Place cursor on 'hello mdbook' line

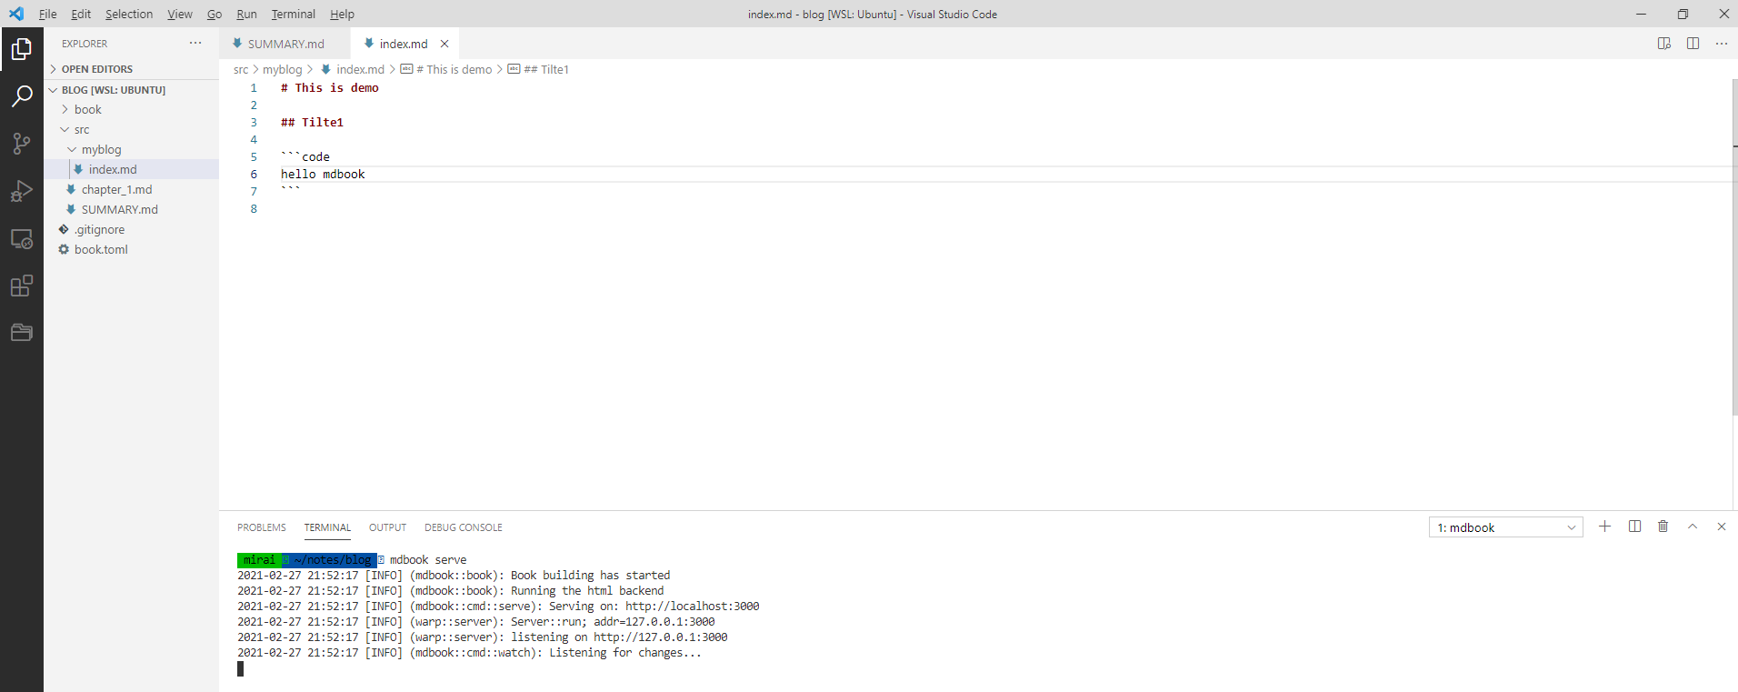click(x=323, y=174)
